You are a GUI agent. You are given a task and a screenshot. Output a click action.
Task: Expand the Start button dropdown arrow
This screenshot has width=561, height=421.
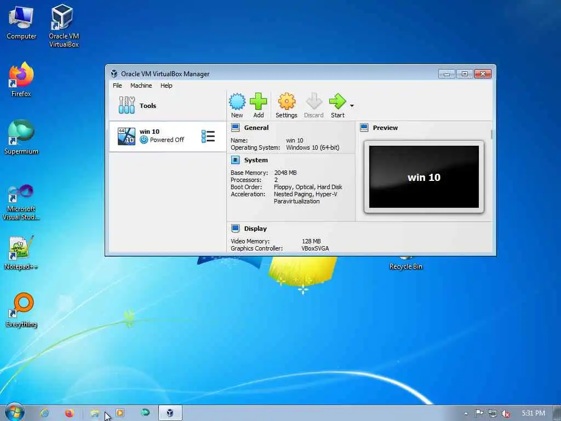click(352, 106)
